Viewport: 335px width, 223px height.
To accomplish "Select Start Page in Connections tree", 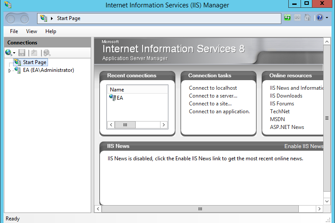I will [x=34, y=62].
